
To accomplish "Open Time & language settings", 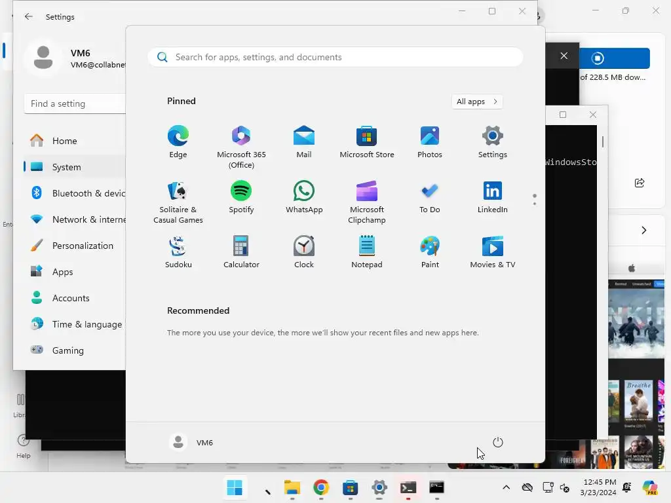I will pos(74,324).
